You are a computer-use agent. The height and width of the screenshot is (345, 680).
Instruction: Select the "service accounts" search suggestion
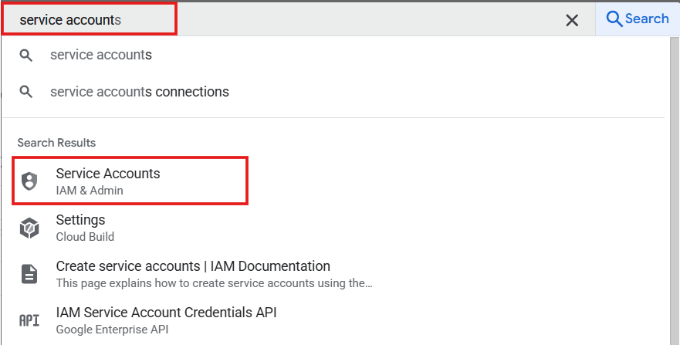[x=100, y=55]
